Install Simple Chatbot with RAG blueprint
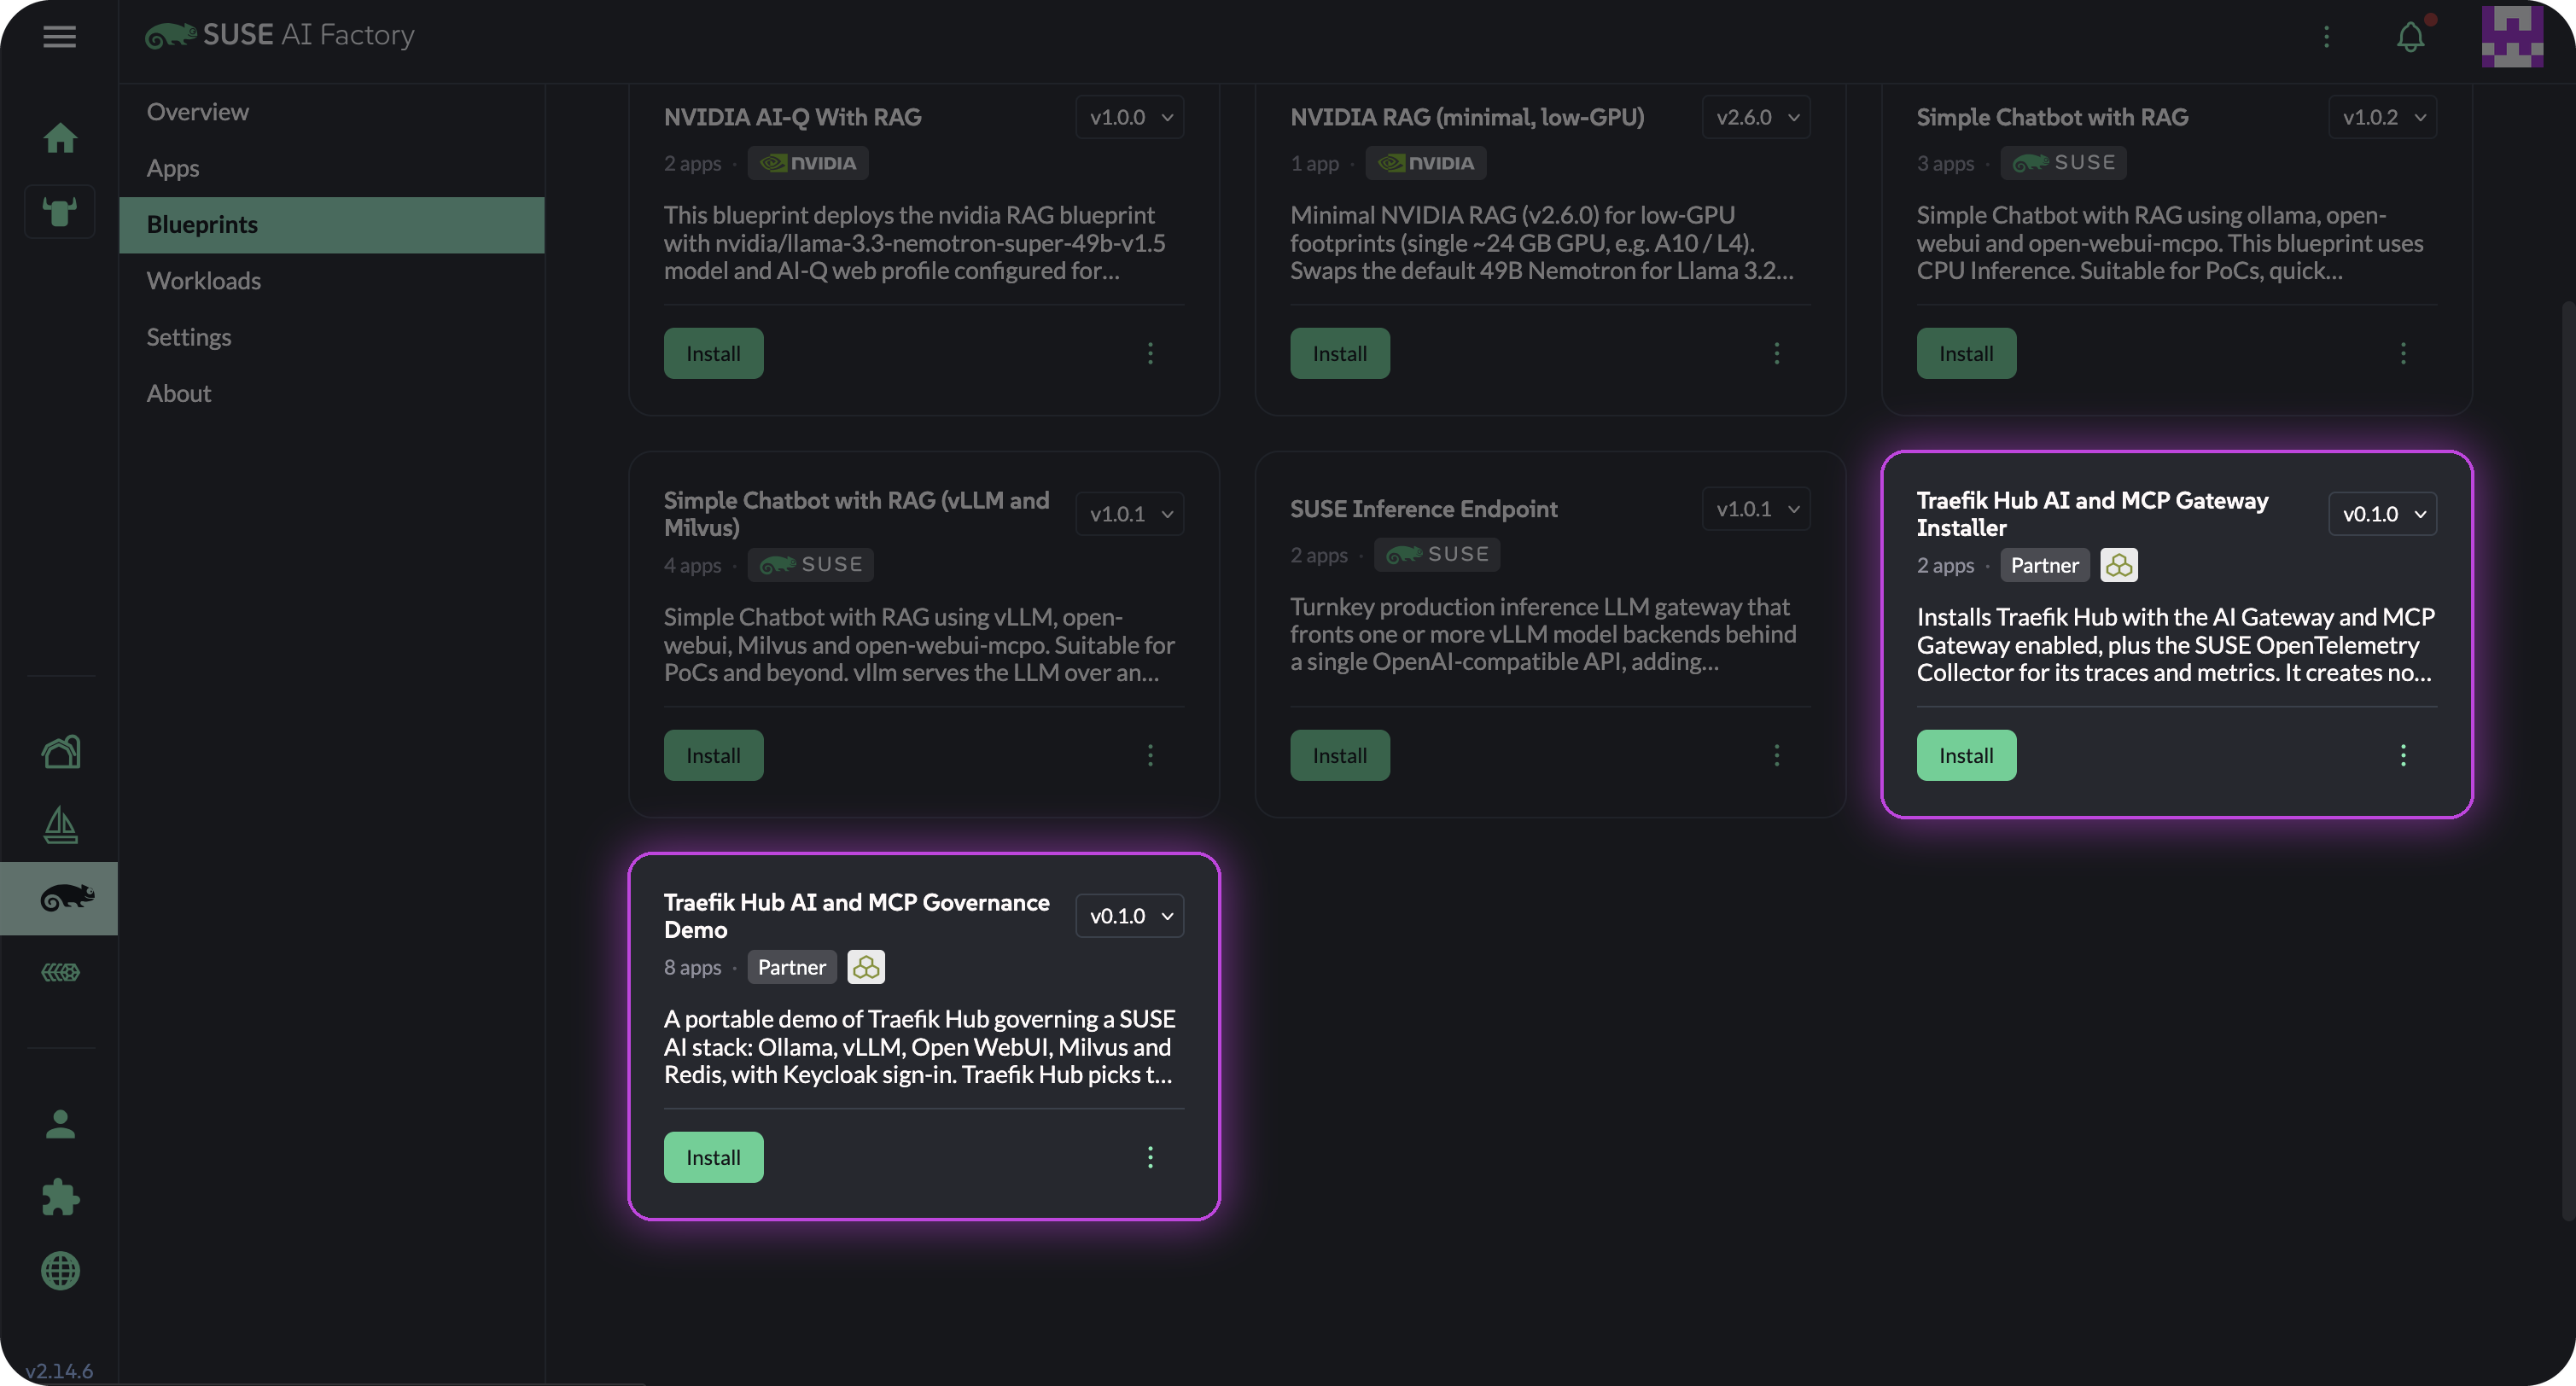 (x=1966, y=353)
